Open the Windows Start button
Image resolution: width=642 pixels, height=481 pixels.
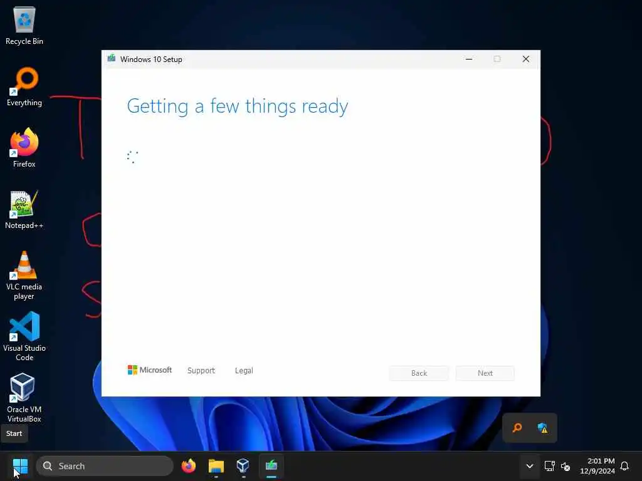[x=20, y=466]
